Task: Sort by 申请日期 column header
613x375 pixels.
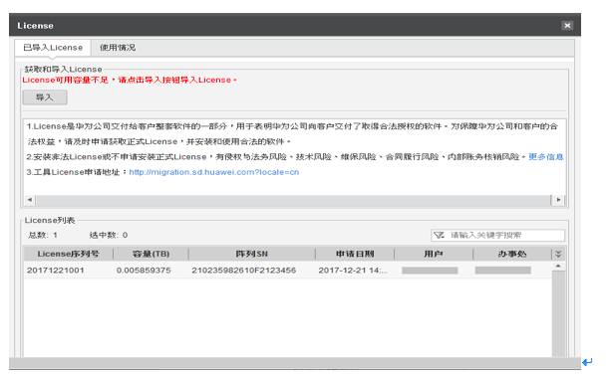Action: point(355,254)
